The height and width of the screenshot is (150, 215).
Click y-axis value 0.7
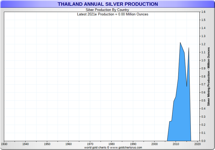203,85
